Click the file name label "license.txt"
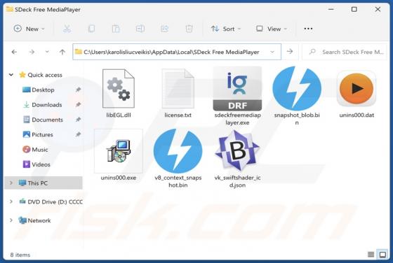 (178, 115)
